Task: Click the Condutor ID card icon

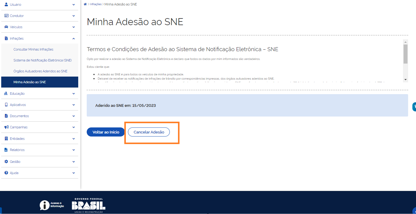Action: coord(6,16)
